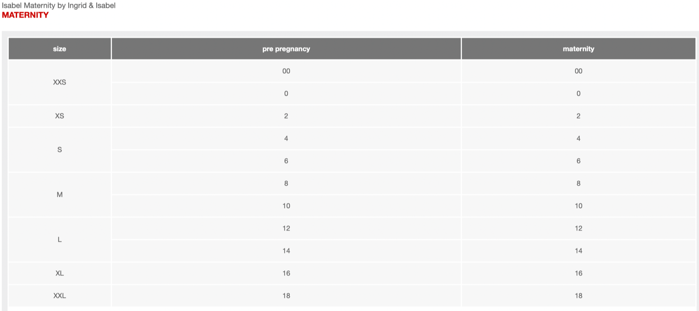Click 'Isabel Maternity by Ingrid & Isabel' title
Viewport: 699px width, 311px height.
(x=59, y=5)
